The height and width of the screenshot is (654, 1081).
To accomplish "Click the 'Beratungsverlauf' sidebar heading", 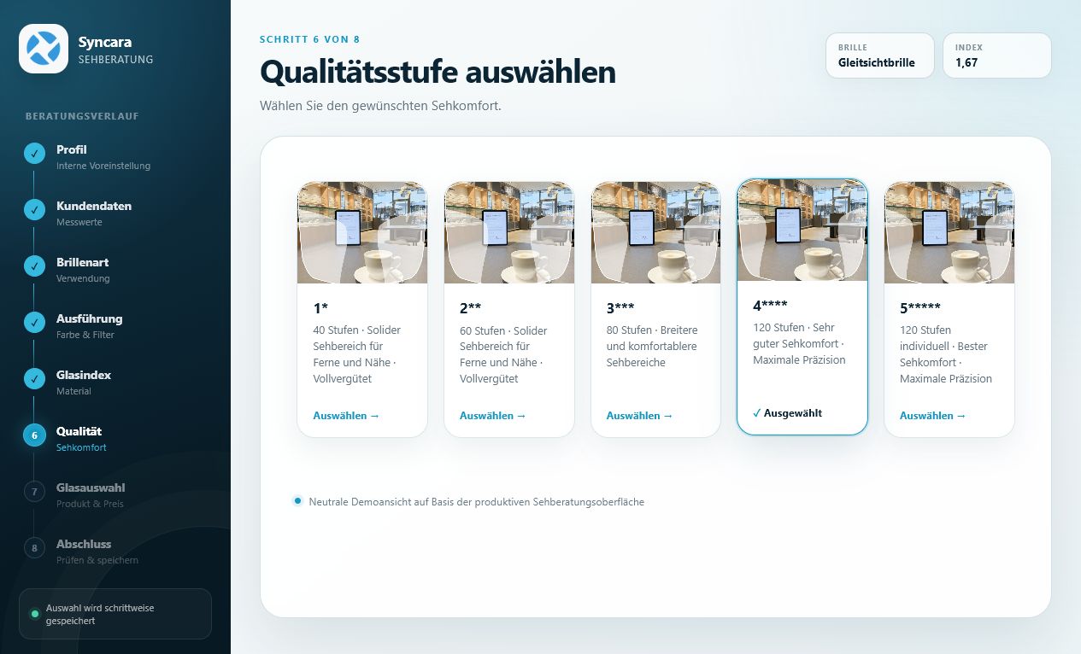I will pos(82,116).
